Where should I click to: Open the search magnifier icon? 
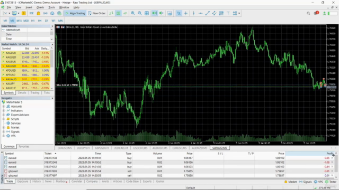(x=308, y=13)
